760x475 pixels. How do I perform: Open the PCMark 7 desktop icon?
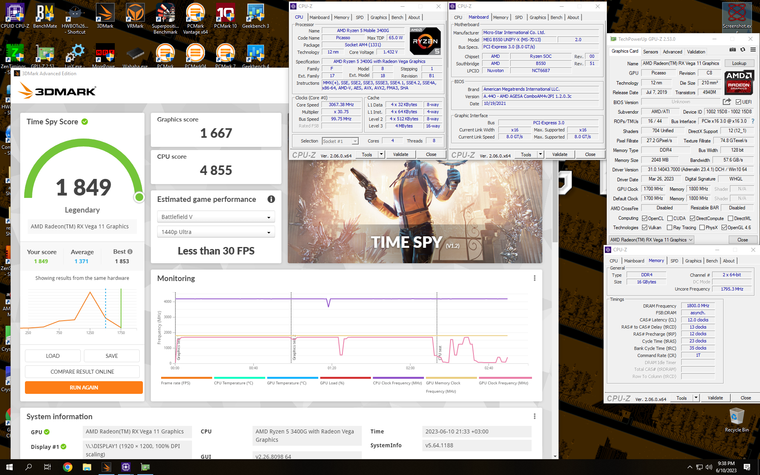(x=226, y=55)
